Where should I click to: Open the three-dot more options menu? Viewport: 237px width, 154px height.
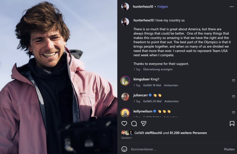pos(231,7)
